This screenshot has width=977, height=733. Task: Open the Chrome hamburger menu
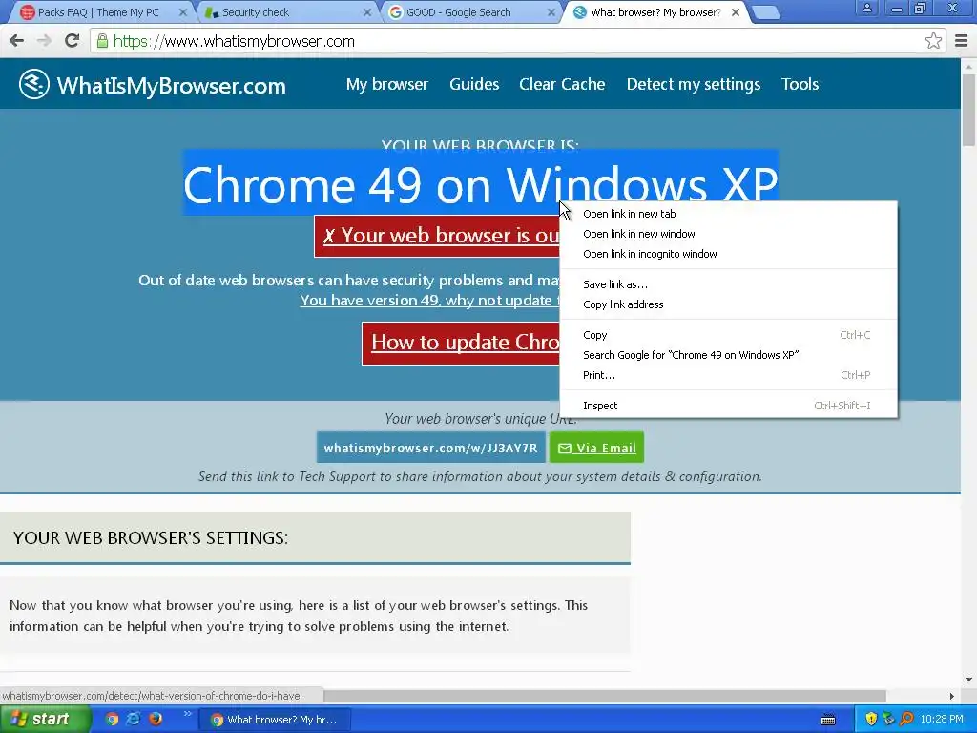click(x=961, y=41)
